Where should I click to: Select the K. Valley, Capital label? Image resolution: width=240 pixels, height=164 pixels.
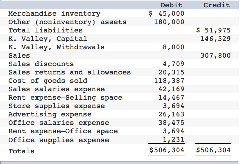click(48, 39)
